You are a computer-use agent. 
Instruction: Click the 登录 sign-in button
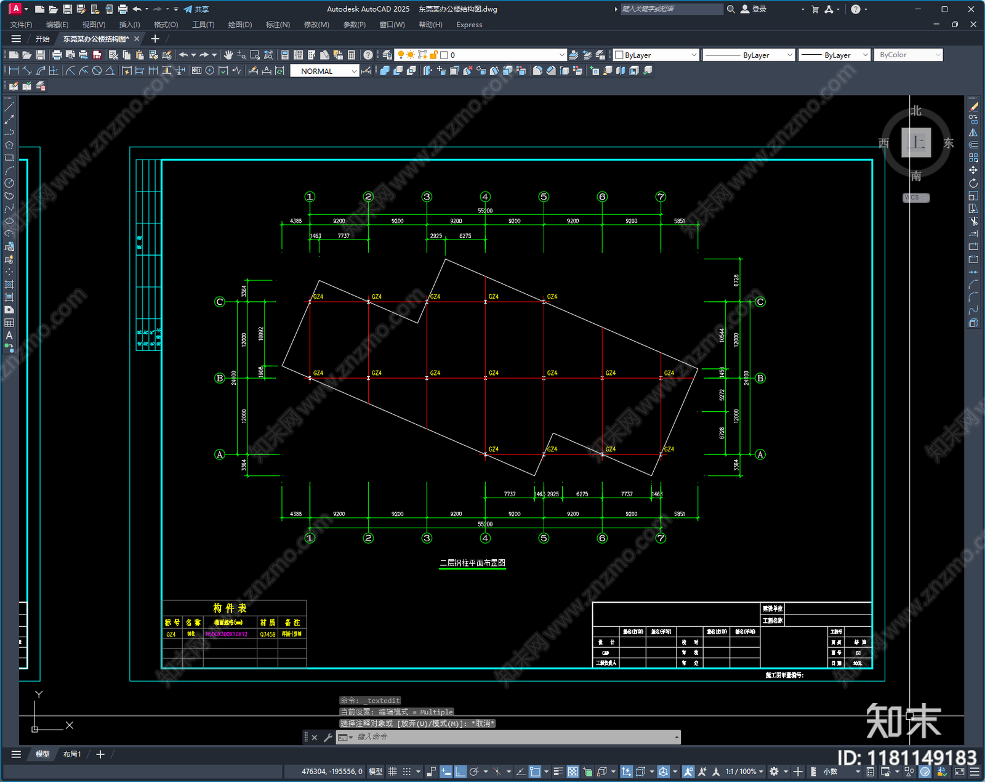(x=754, y=9)
